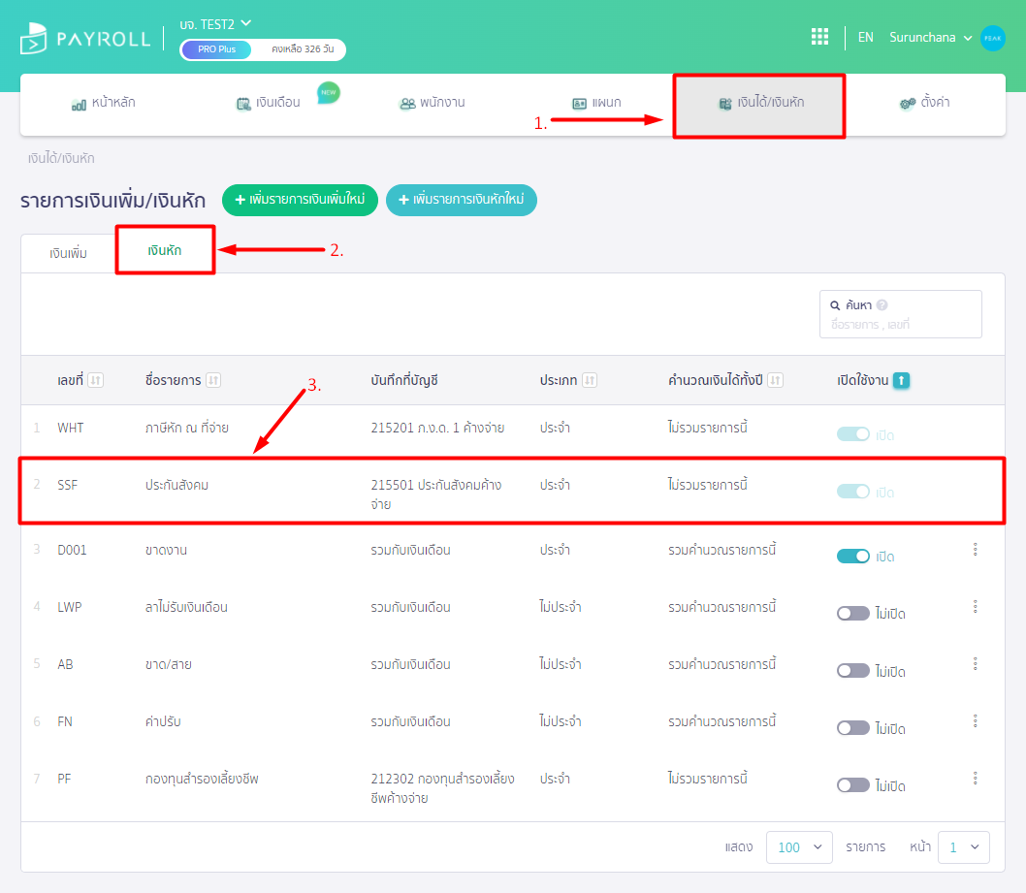Image resolution: width=1026 pixels, height=893 pixels.
Task: Go to the พนักงาน menu
Action: (433, 103)
